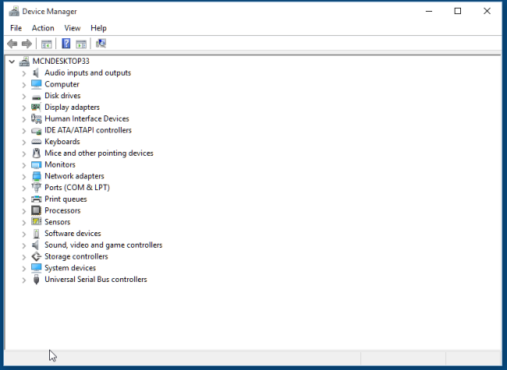The width and height of the screenshot is (507, 370).
Task: Click the Universal Serial Bus controllers icon
Action: click(x=36, y=280)
